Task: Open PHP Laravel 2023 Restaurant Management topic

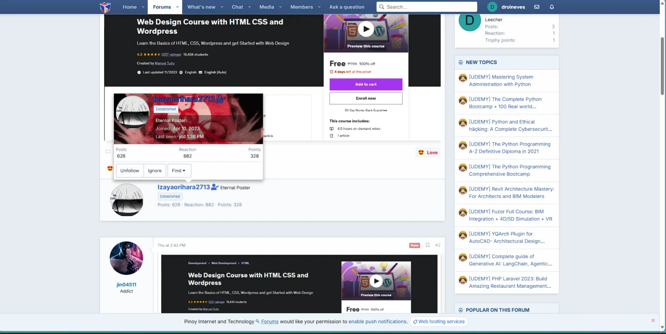Action: coord(510,282)
